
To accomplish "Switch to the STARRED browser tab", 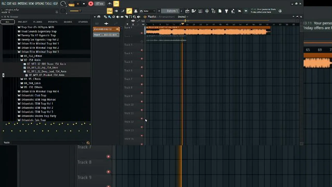I will tap(83, 22).
